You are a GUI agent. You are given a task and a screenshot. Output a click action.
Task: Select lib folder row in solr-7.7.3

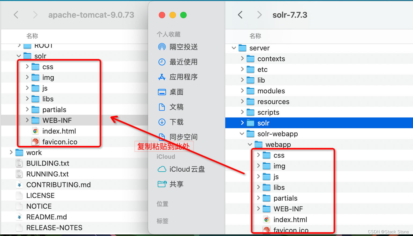[319, 80]
